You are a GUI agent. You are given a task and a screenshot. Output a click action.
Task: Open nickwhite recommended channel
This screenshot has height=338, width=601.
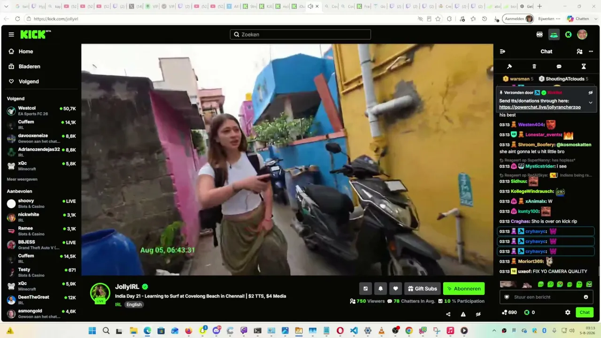pyautogui.click(x=41, y=217)
